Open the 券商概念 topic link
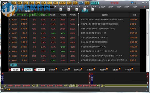The width and height of the screenshot is (150, 93). [103, 70]
